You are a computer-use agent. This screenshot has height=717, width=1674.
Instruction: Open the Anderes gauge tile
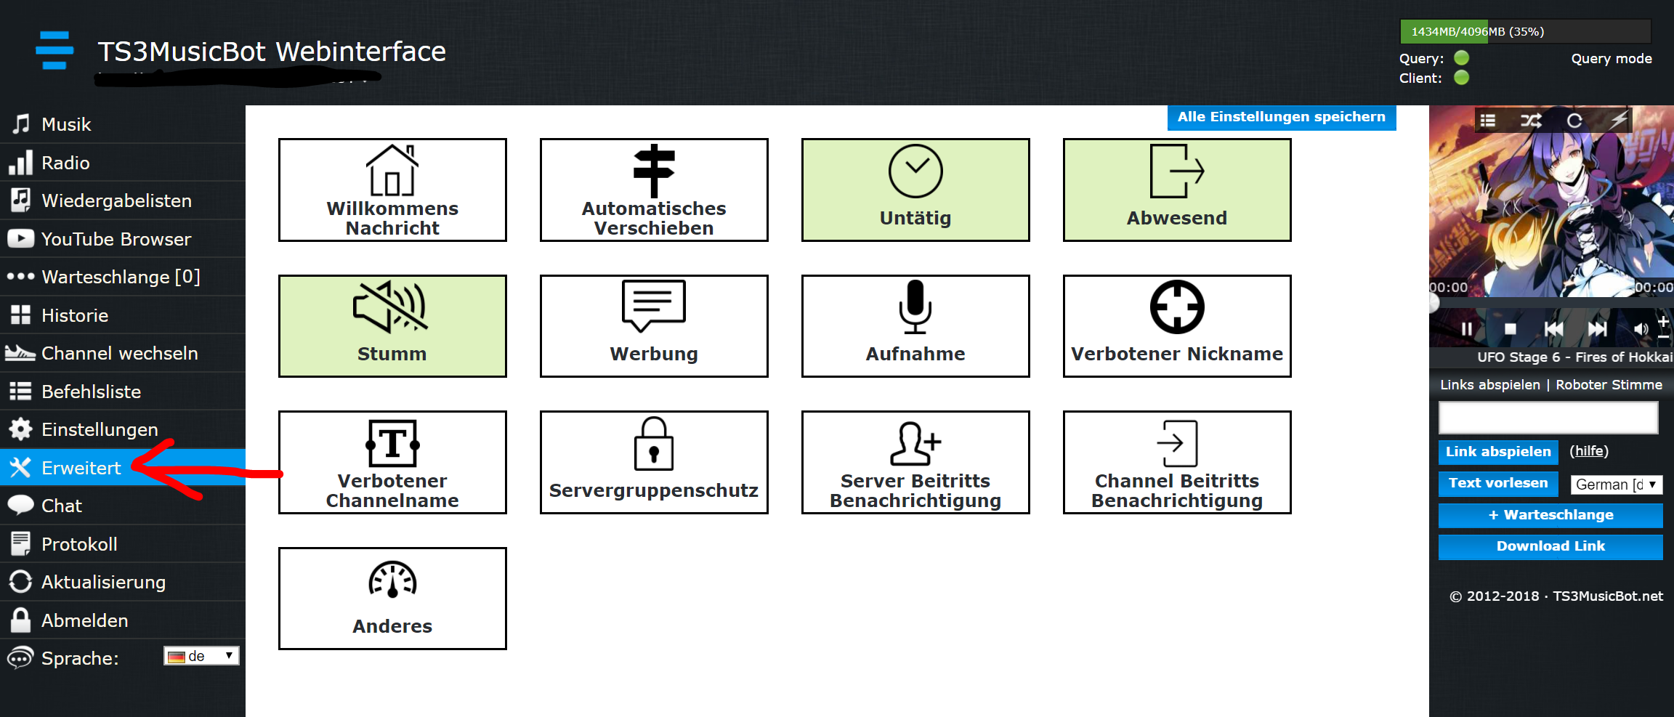[392, 599]
